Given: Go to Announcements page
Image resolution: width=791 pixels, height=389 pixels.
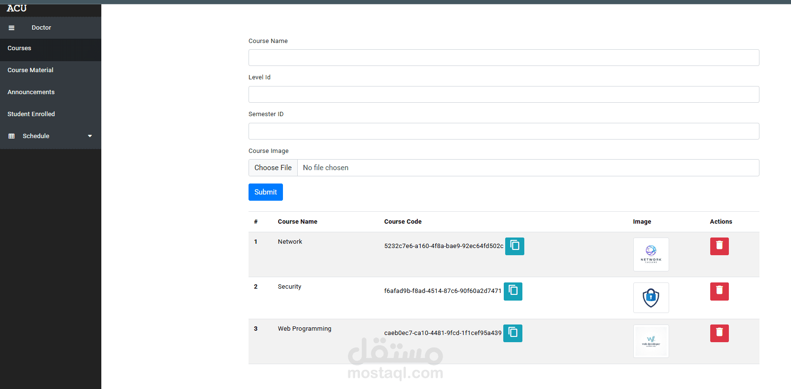Looking at the screenshot, I should (51, 92).
